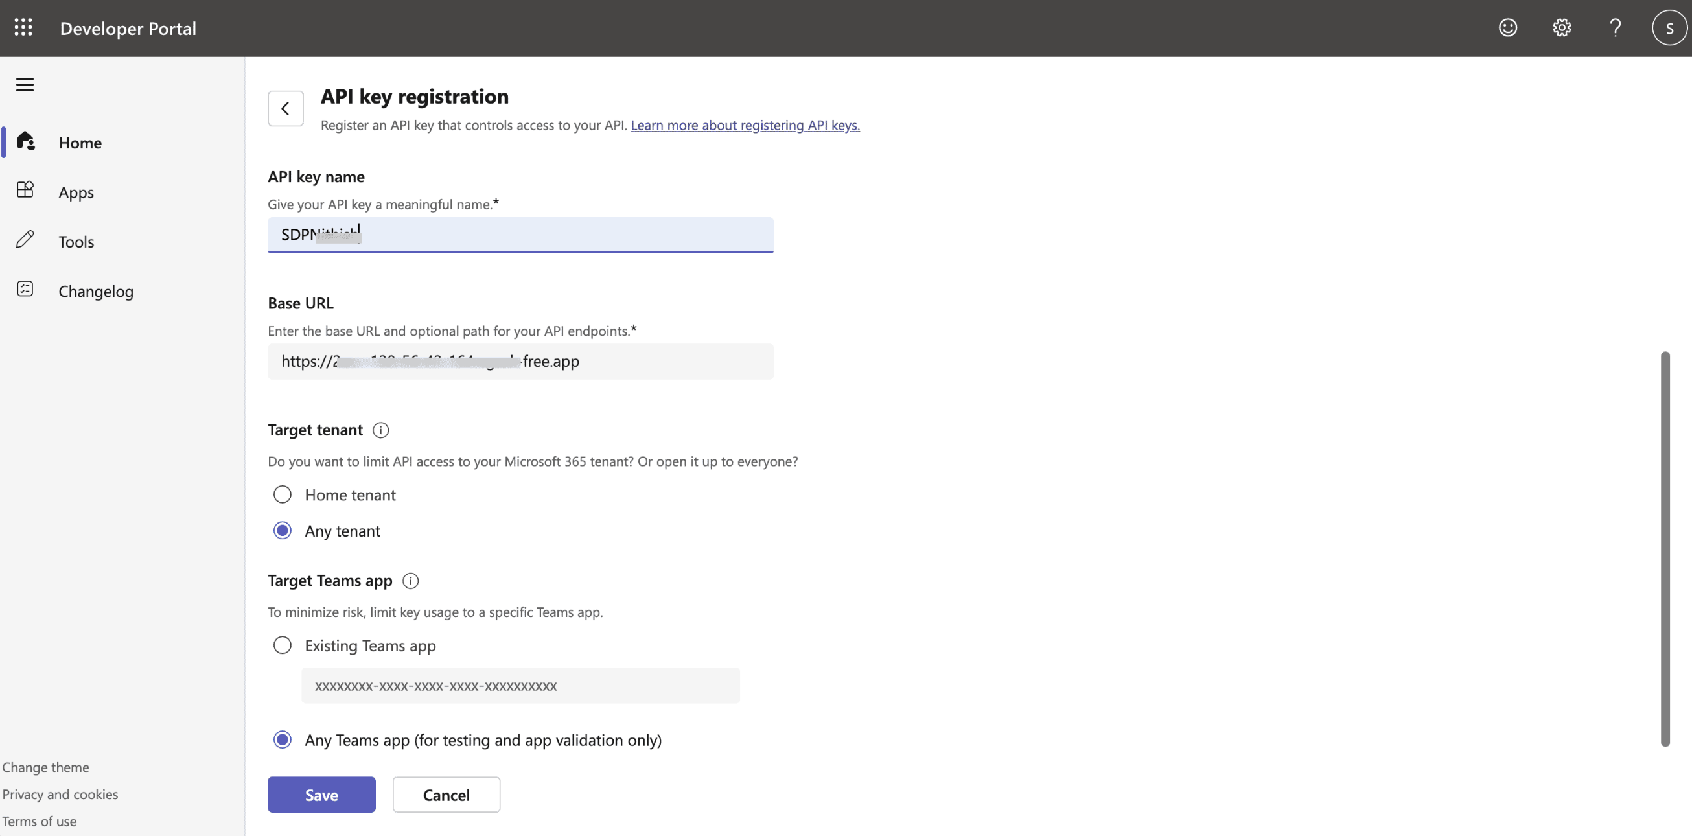Open the app launcher grid icon

[x=23, y=28]
